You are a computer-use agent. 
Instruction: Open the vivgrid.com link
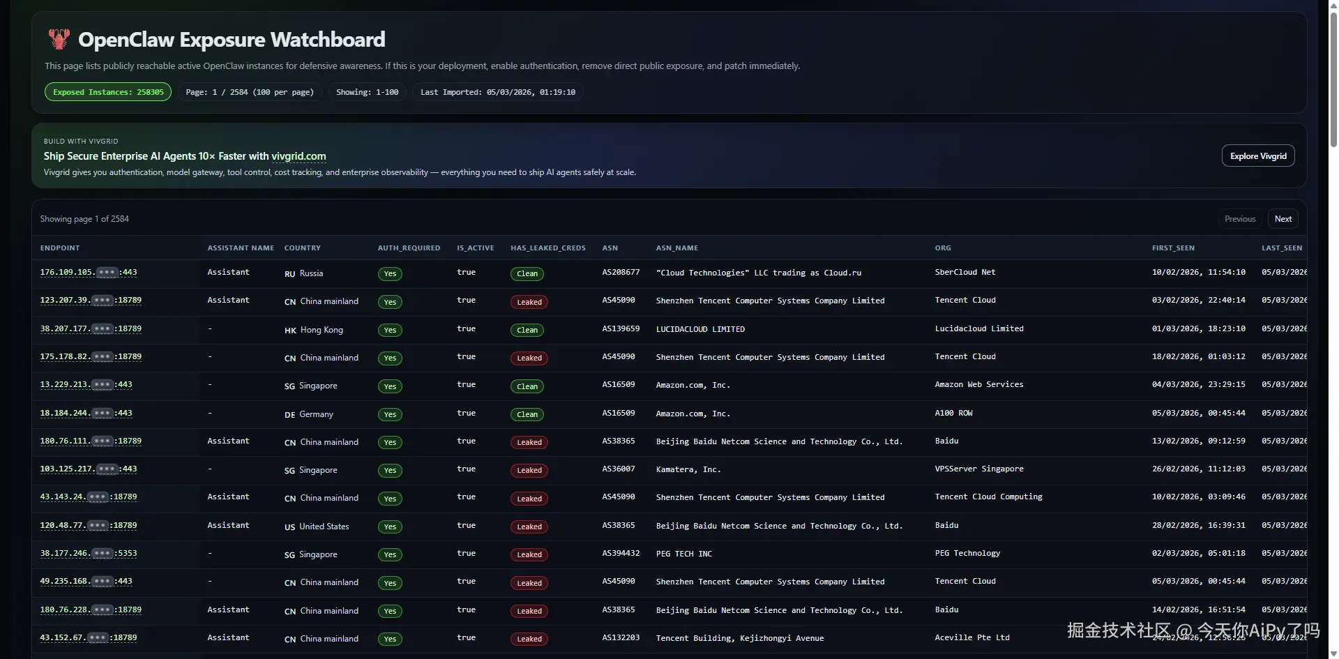[298, 156]
